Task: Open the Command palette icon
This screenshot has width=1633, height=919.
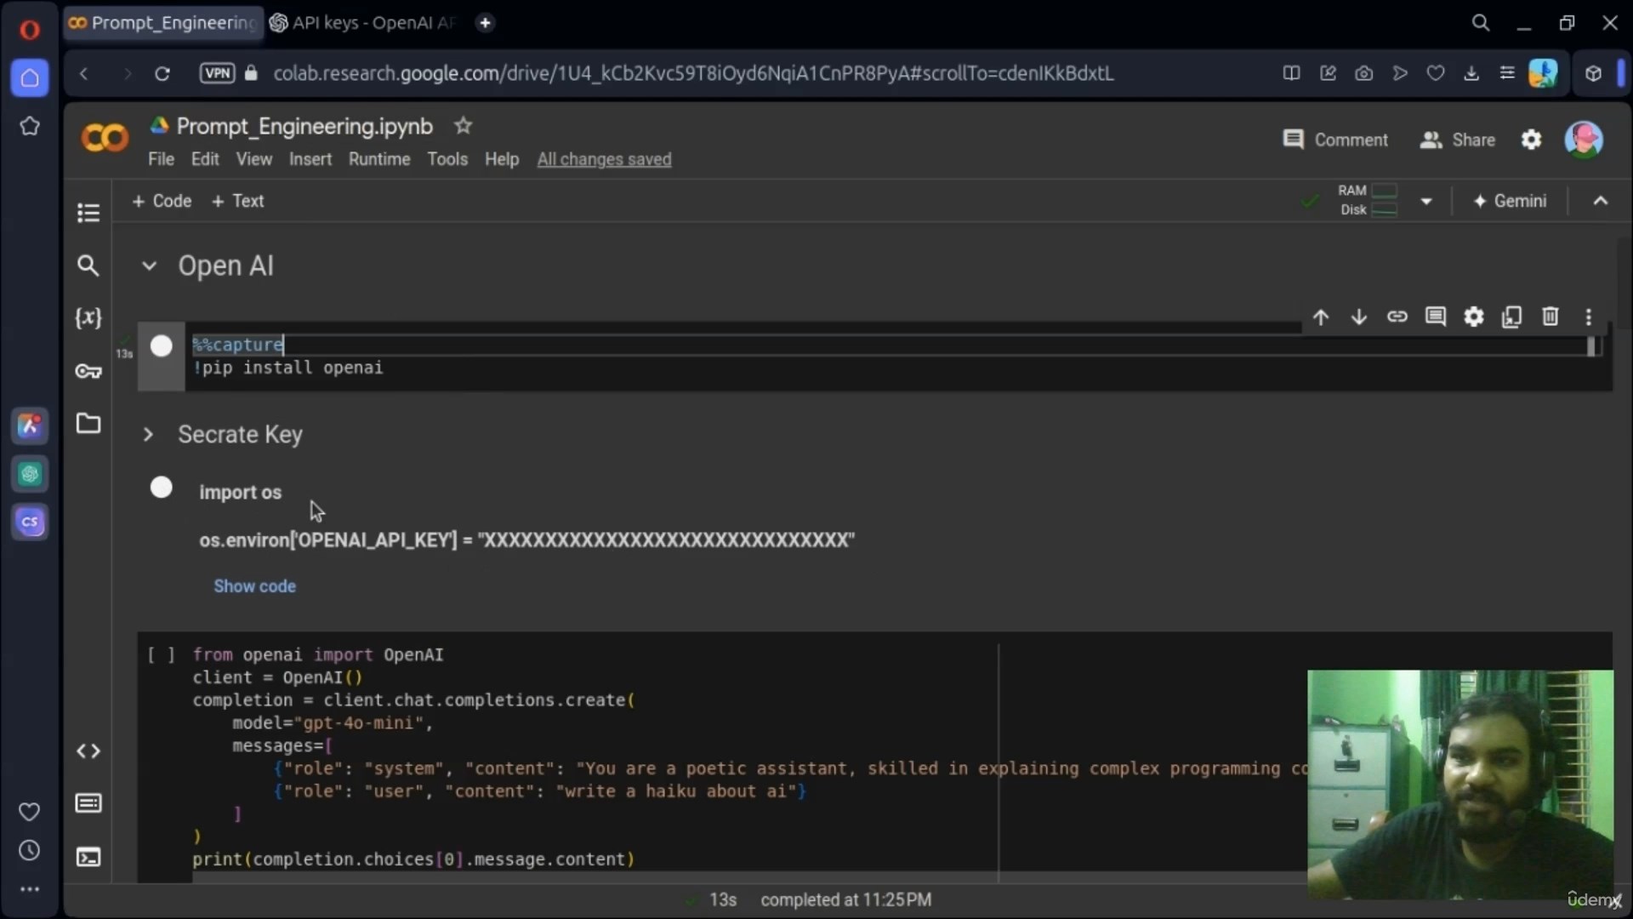Action: pyautogui.click(x=88, y=803)
